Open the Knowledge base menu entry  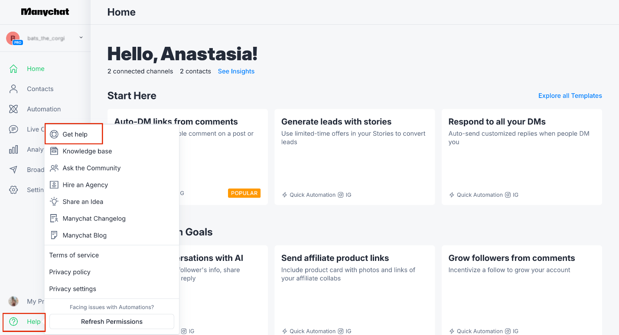(x=87, y=151)
